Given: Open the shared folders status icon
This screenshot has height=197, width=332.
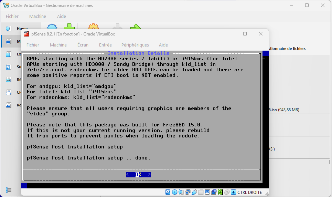Looking at the screenshot, I should tap(201, 192).
